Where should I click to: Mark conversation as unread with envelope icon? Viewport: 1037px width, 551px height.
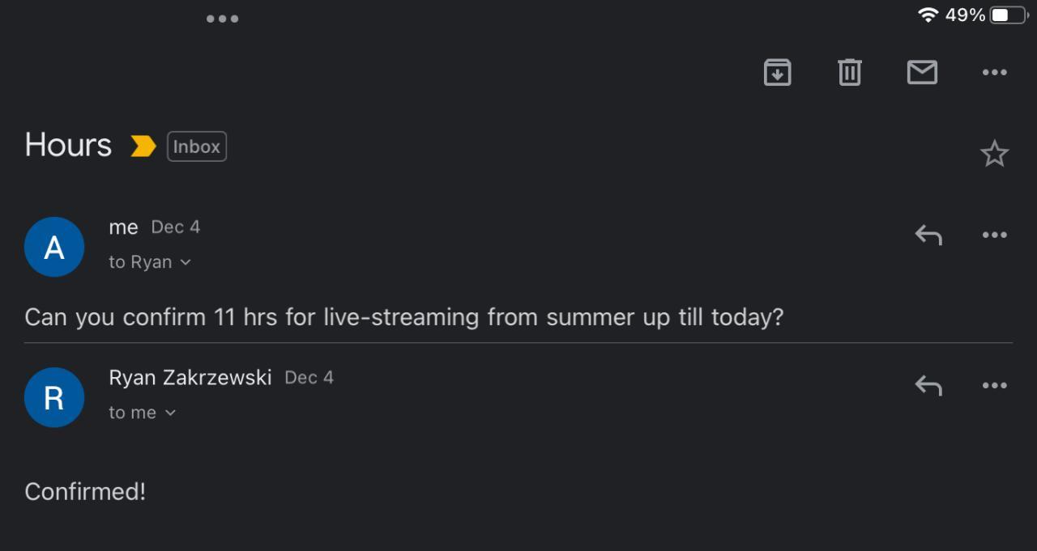[922, 73]
